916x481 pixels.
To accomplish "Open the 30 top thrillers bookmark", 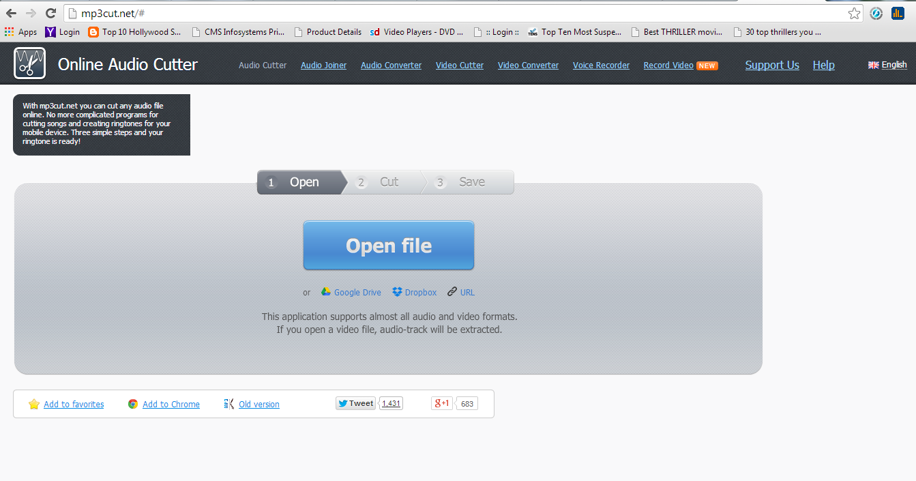I will point(777,31).
